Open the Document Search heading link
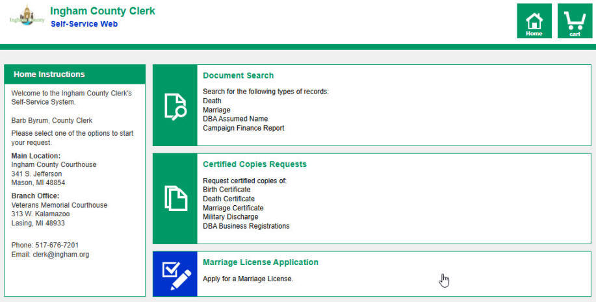The width and height of the screenshot is (596, 302). 238,75
